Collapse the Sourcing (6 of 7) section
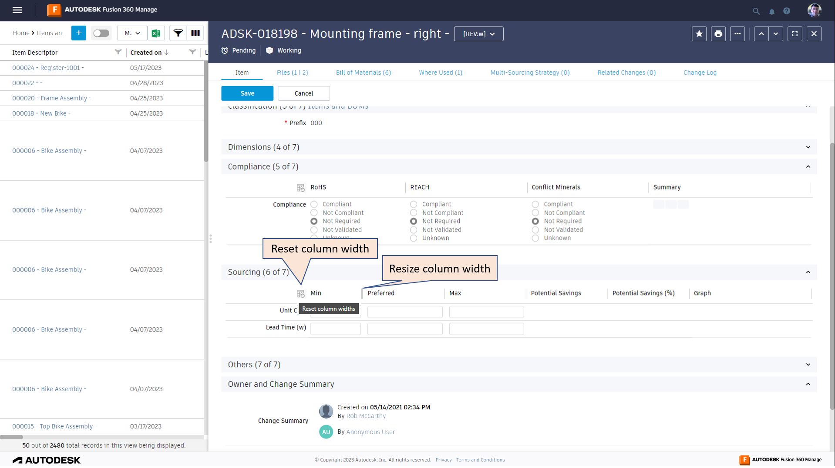This screenshot has width=835, height=468. click(808, 272)
